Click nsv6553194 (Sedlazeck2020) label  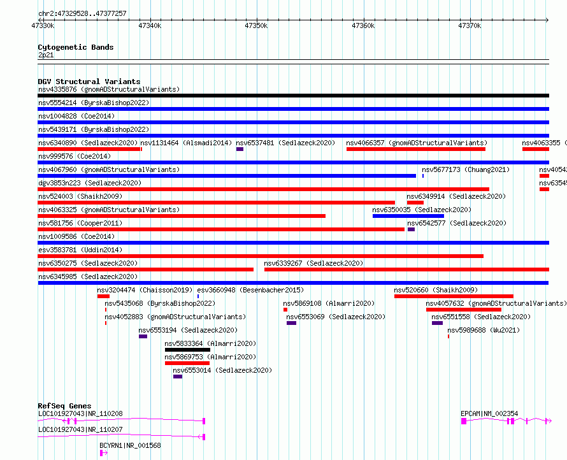tap(188, 330)
